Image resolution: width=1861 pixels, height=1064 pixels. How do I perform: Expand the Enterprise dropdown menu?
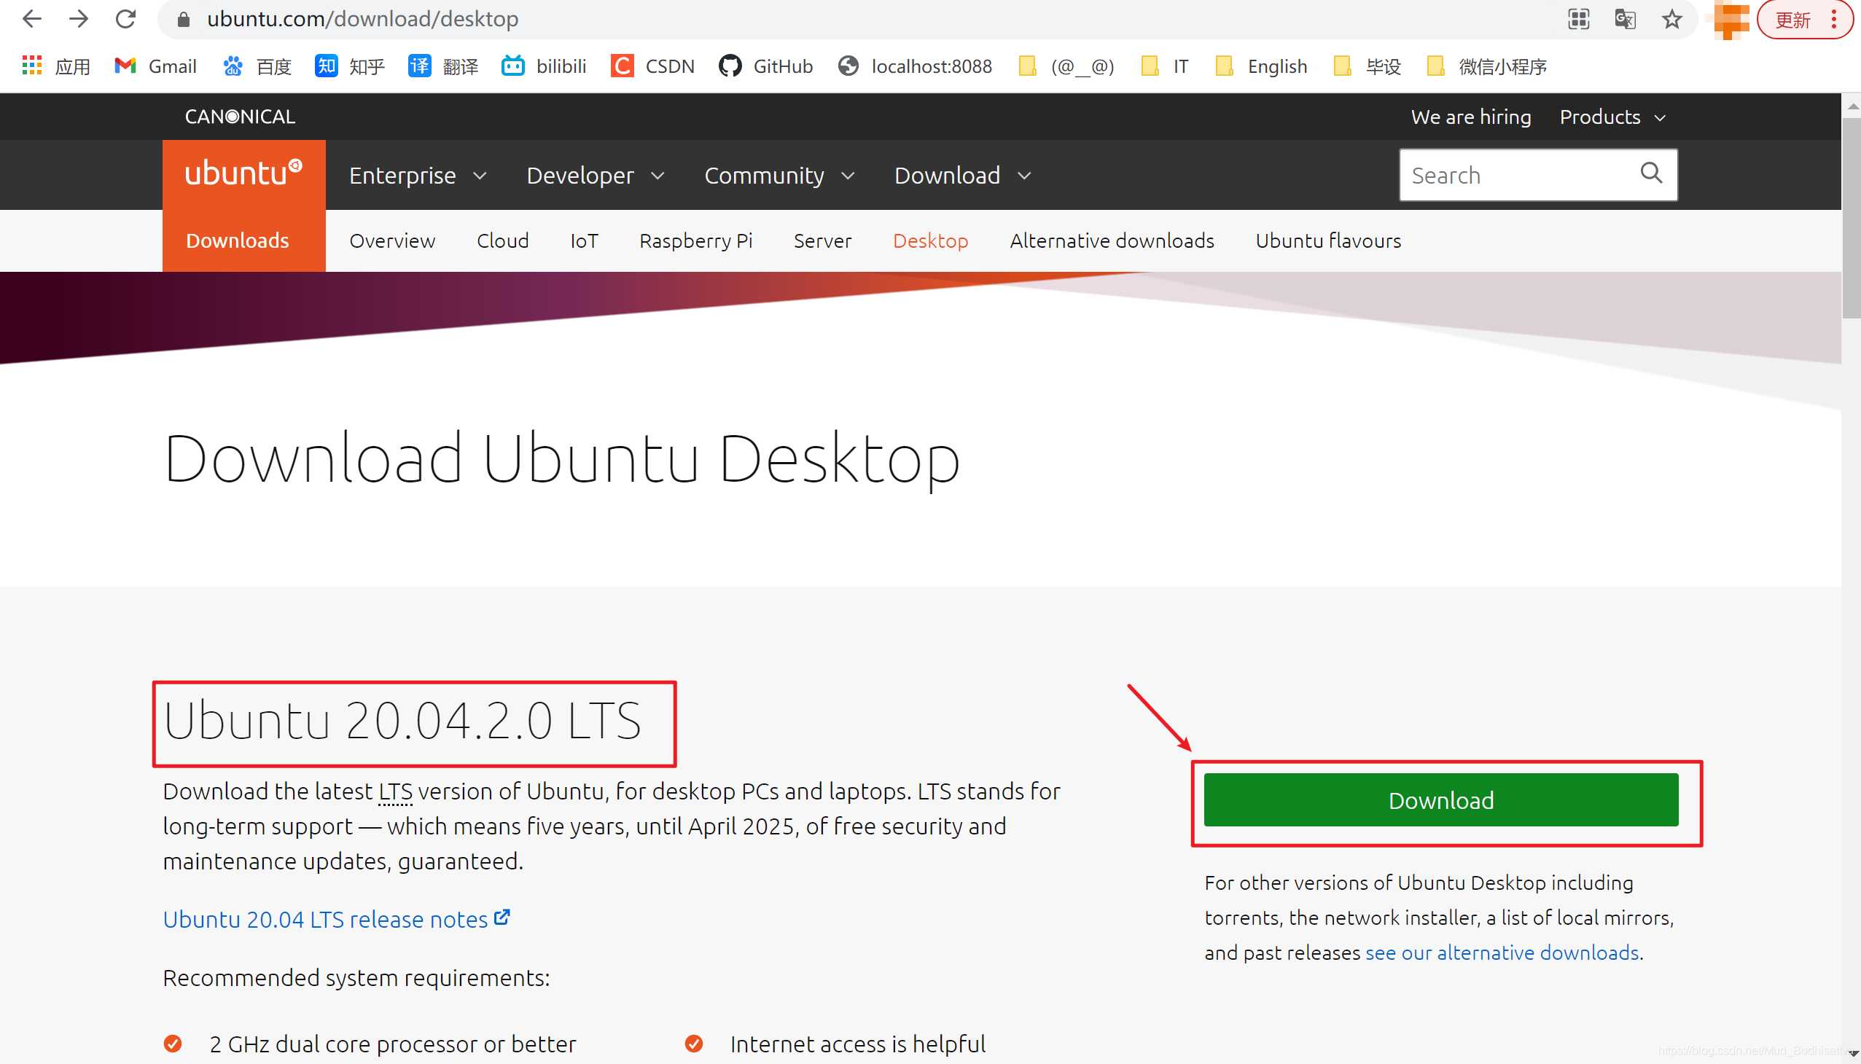tap(418, 176)
